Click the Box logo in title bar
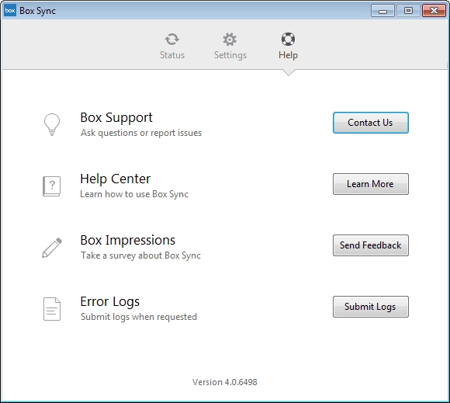This screenshot has width=450, height=403. pyautogui.click(x=10, y=11)
